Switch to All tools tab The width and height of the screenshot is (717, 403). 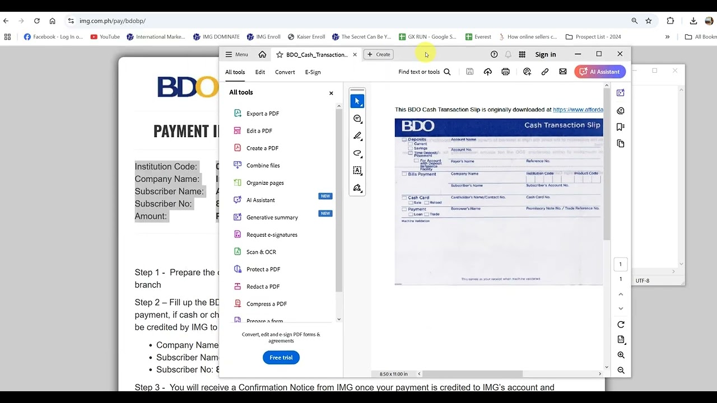(x=235, y=72)
